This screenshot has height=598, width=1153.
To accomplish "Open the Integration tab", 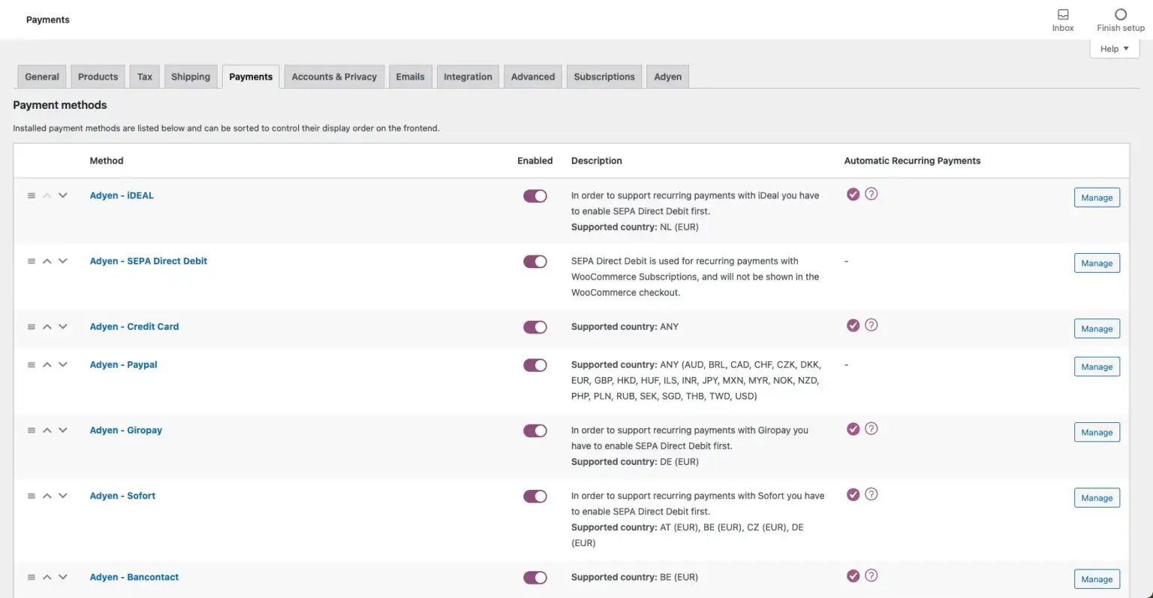I will coord(468,77).
